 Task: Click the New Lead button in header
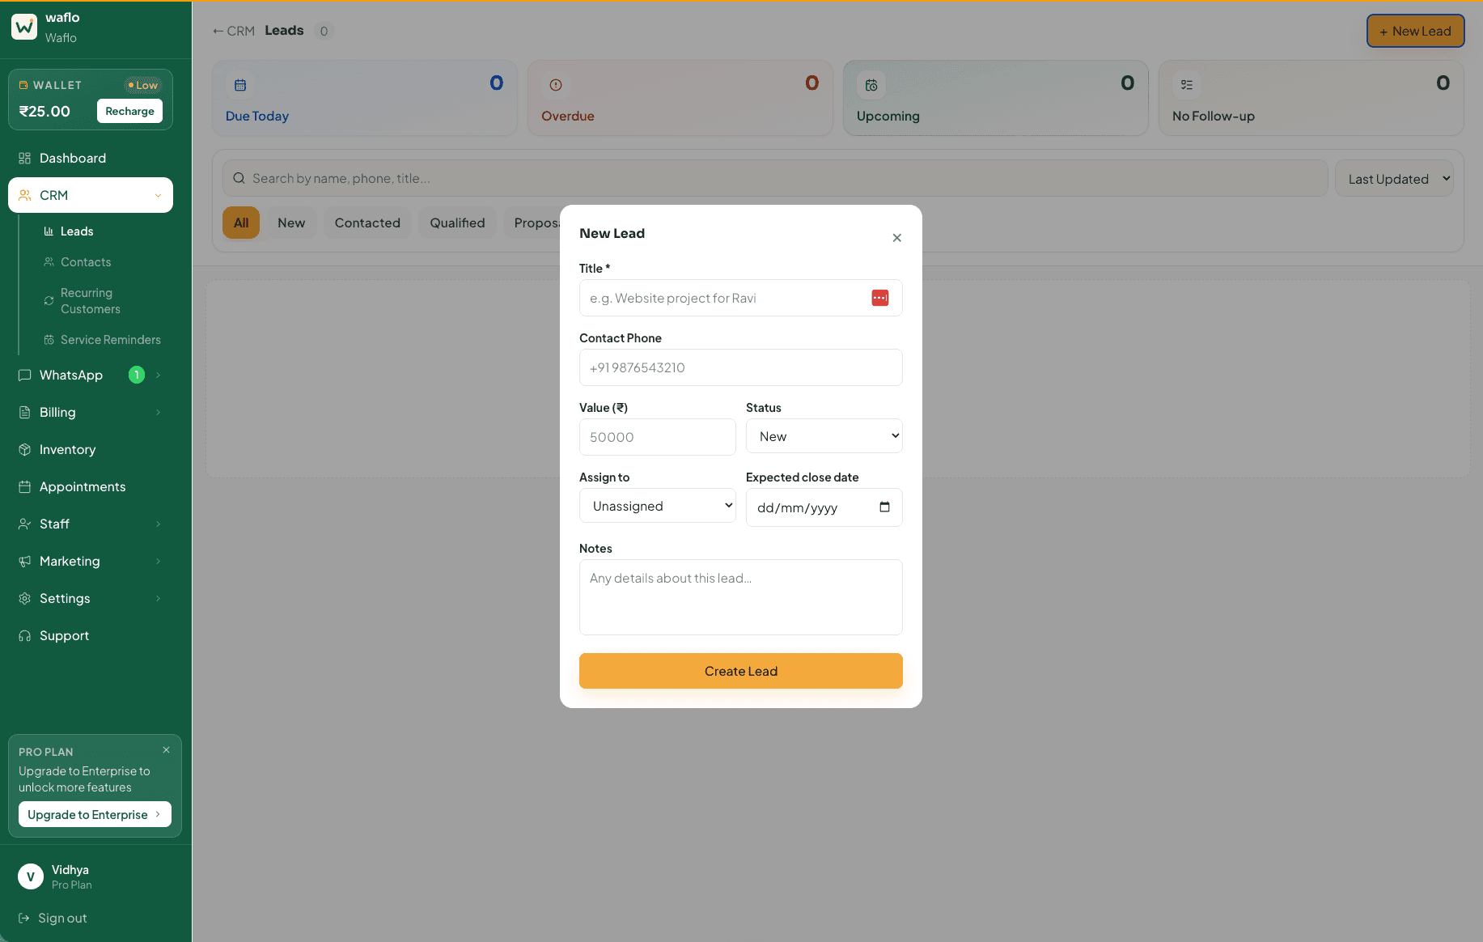(x=1415, y=31)
